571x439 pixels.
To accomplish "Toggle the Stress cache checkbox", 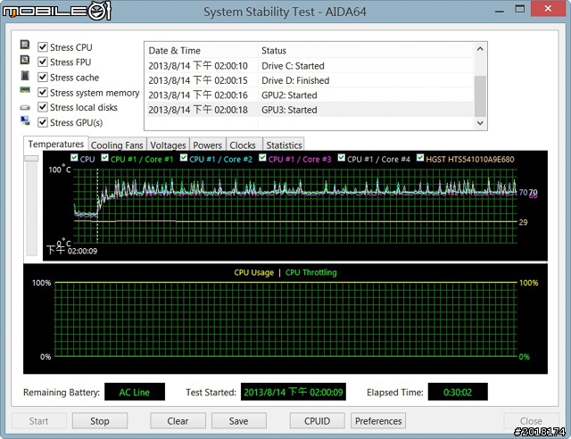I will (x=43, y=78).
